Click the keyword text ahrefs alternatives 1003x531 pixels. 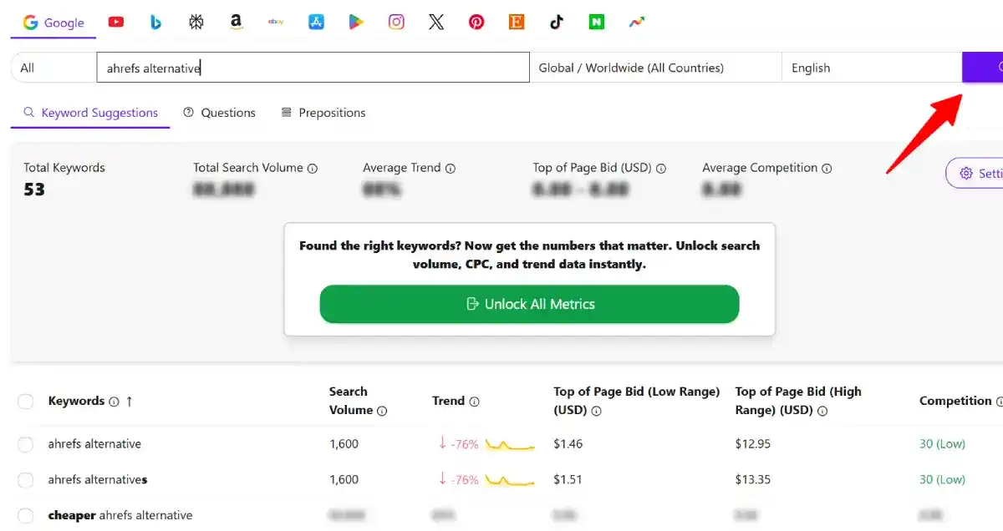click(98, 479)
